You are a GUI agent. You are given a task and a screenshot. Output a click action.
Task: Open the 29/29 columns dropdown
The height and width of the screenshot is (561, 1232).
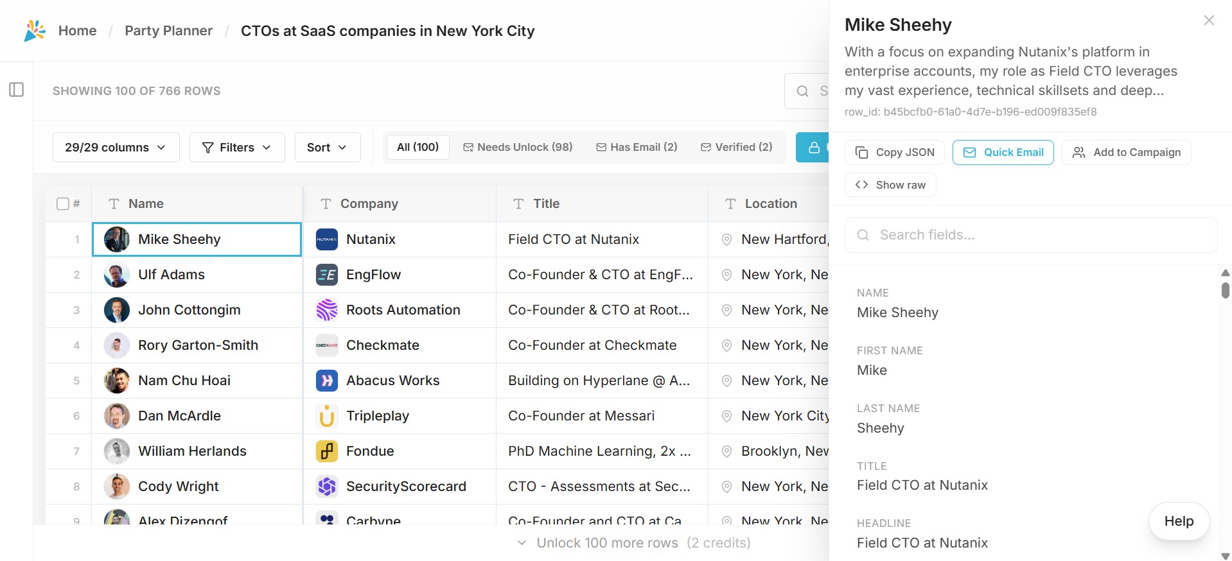click(x=116, y=148)
